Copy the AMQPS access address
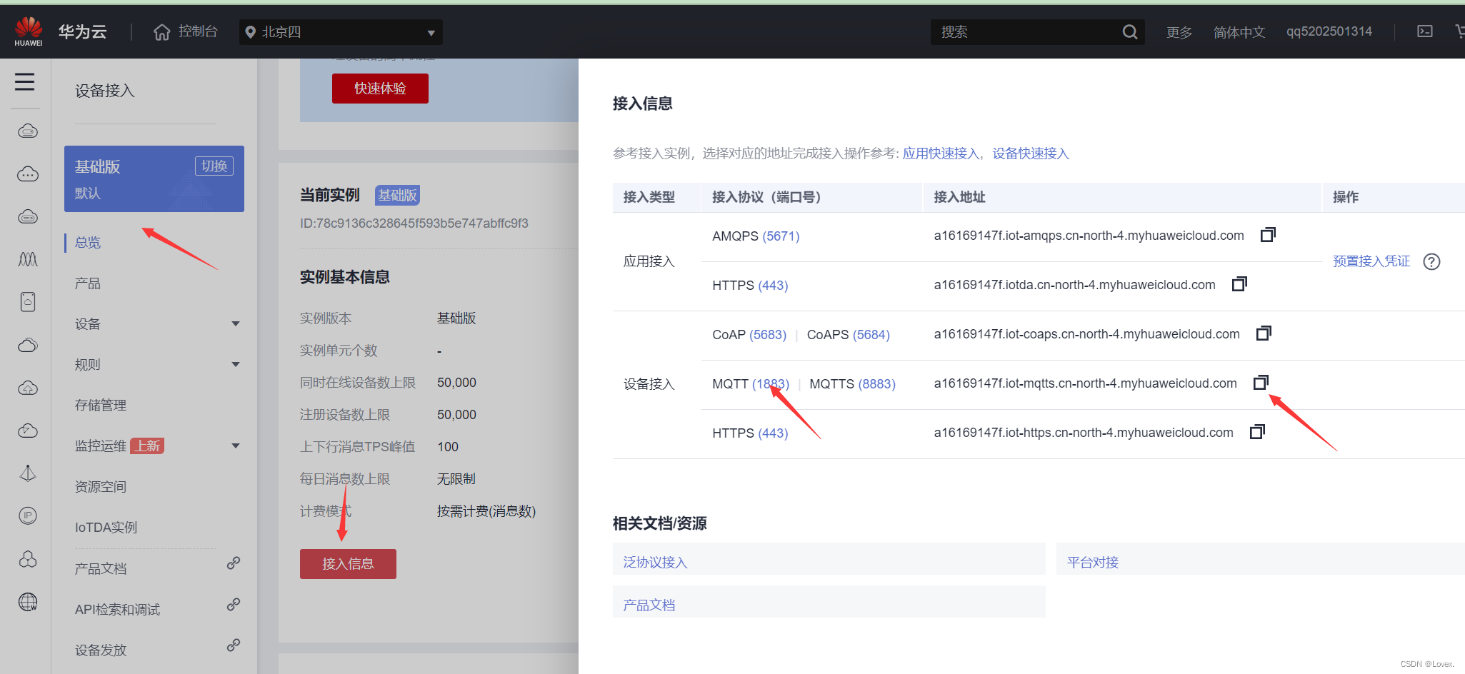 click(x=1268, y=235)
